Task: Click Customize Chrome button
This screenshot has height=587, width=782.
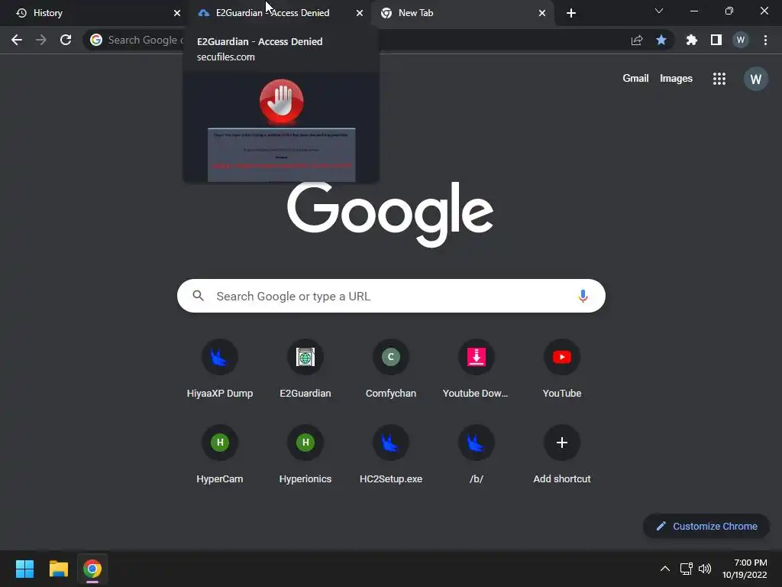Action: click(x=706, y=526)
